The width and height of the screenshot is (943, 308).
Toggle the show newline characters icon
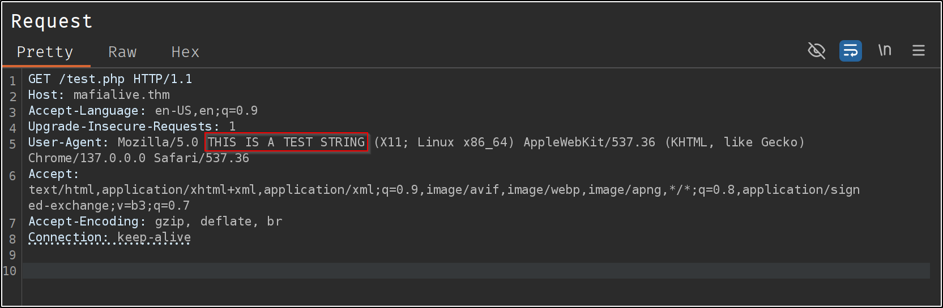pos(885,51)
